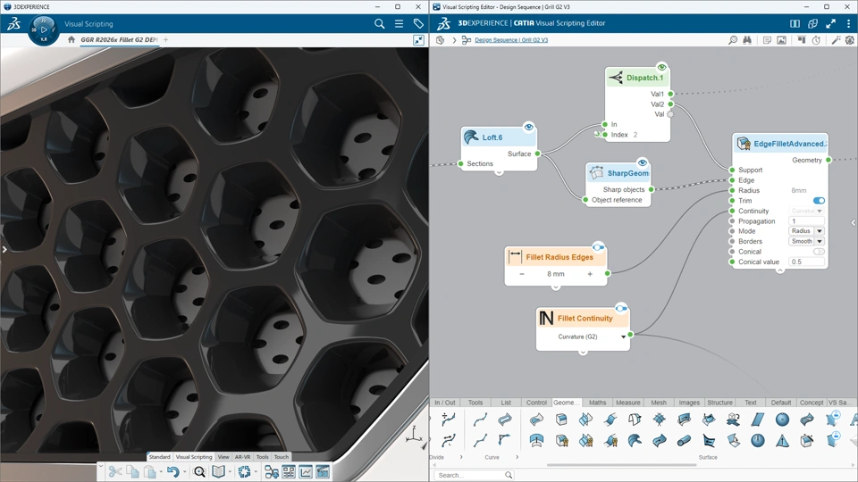
Task: Enable the Conical toggle on EdgeFilletAdvanced
Action: 819,252
